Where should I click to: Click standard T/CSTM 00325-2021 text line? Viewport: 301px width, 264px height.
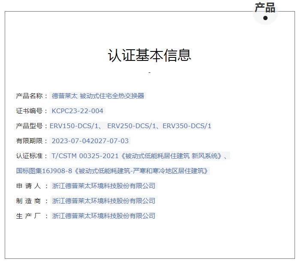point(140,156)
